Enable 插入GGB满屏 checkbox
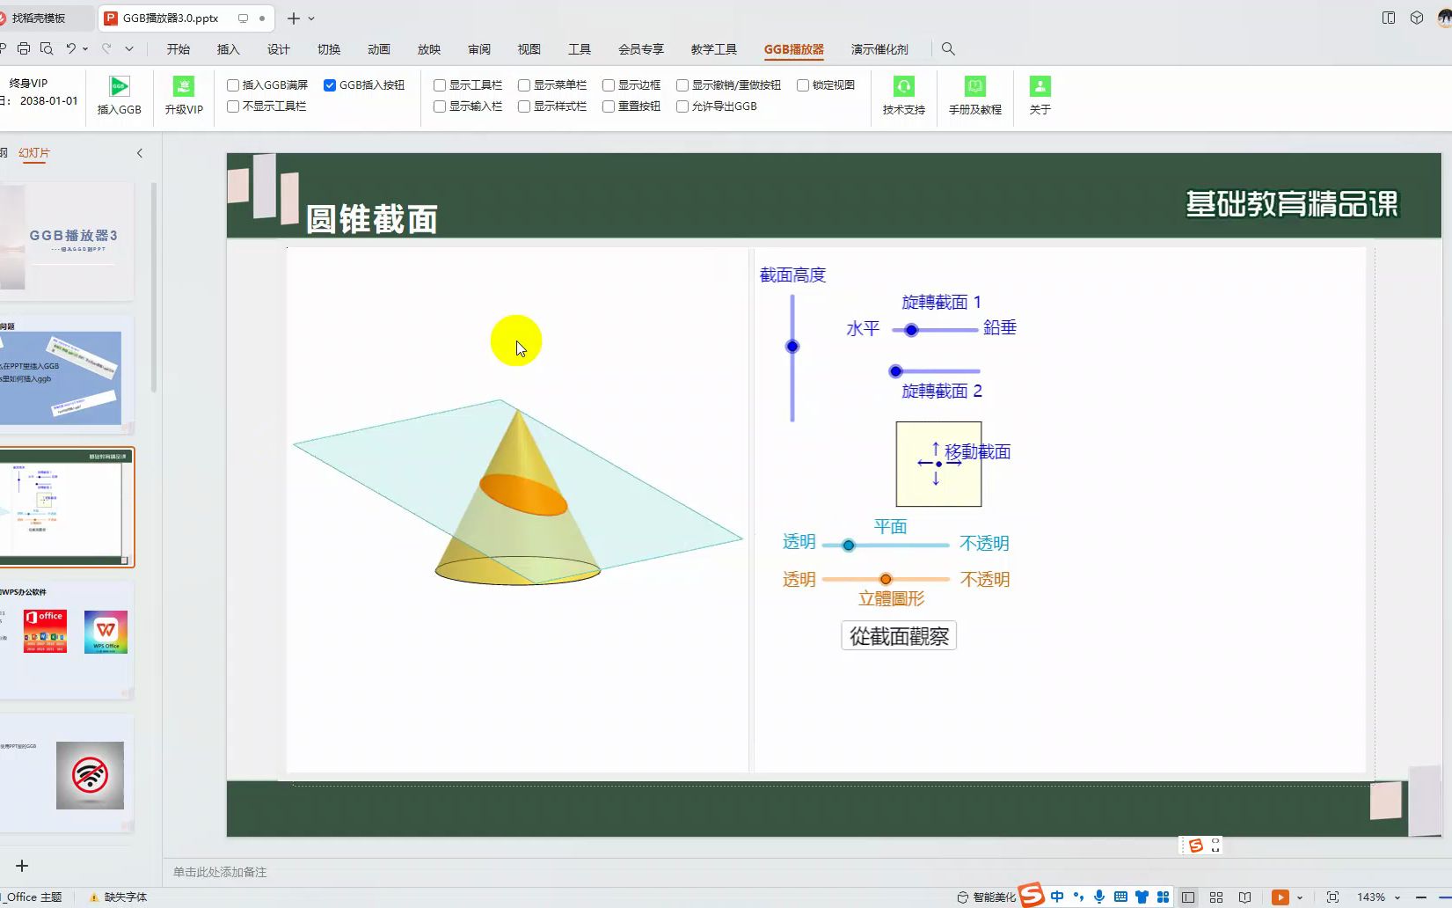 [x=233, y=85]
